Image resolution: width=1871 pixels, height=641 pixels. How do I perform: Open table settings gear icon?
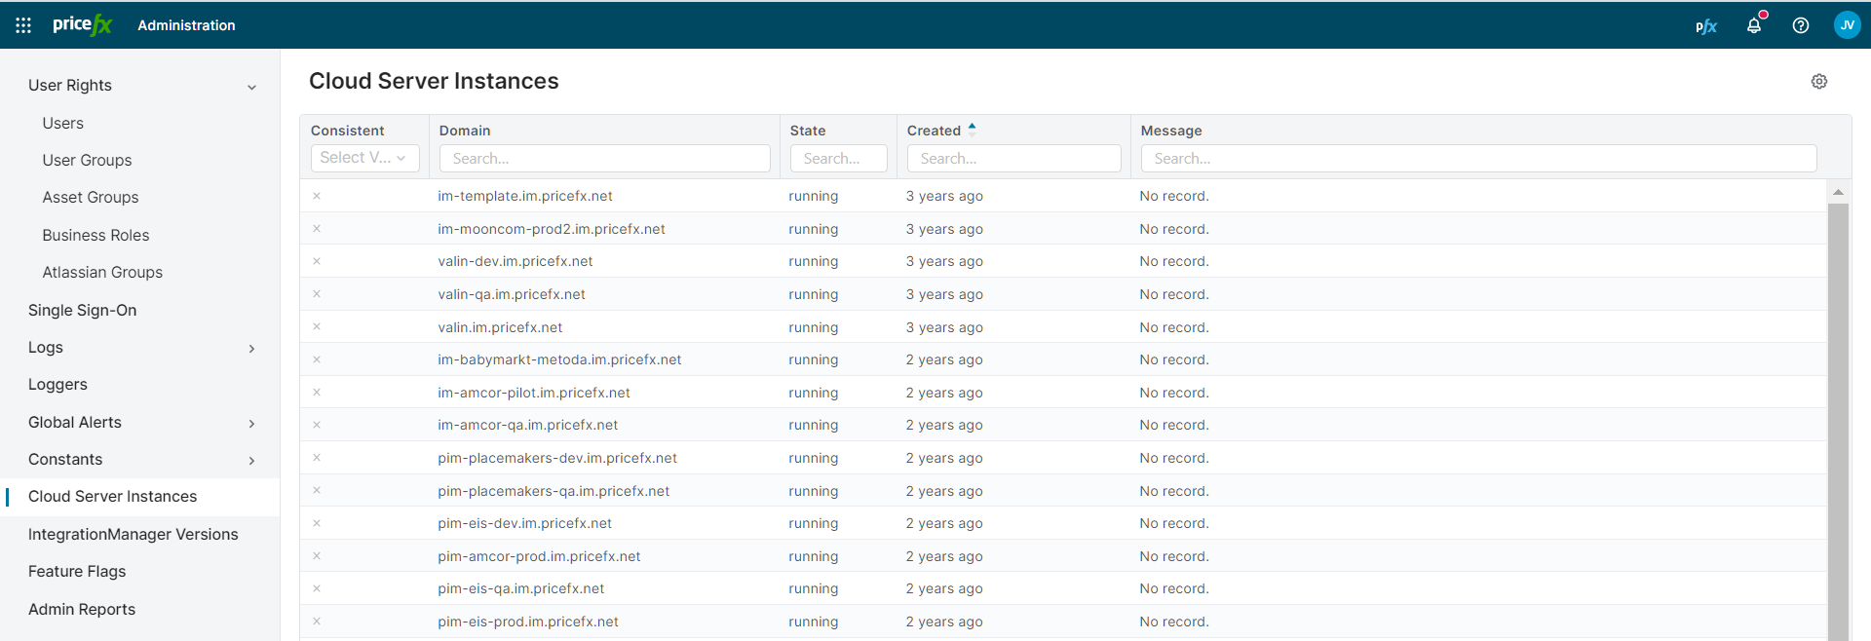coord(1818,82)
